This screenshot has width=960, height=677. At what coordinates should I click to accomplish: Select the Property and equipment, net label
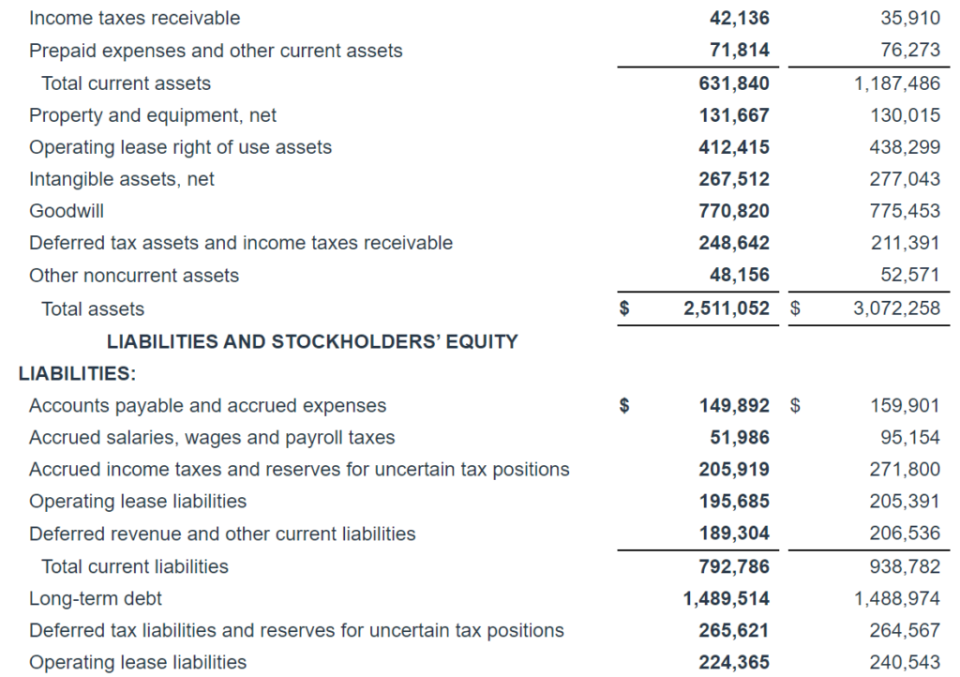pyautogui.click(x=153, y=115)
